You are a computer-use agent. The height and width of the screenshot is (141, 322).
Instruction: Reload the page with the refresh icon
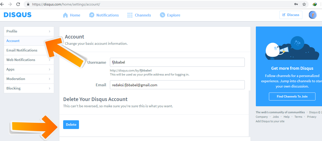[x=18, y=4]
